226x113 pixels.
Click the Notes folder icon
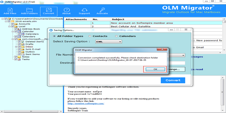tap(19, 57)
